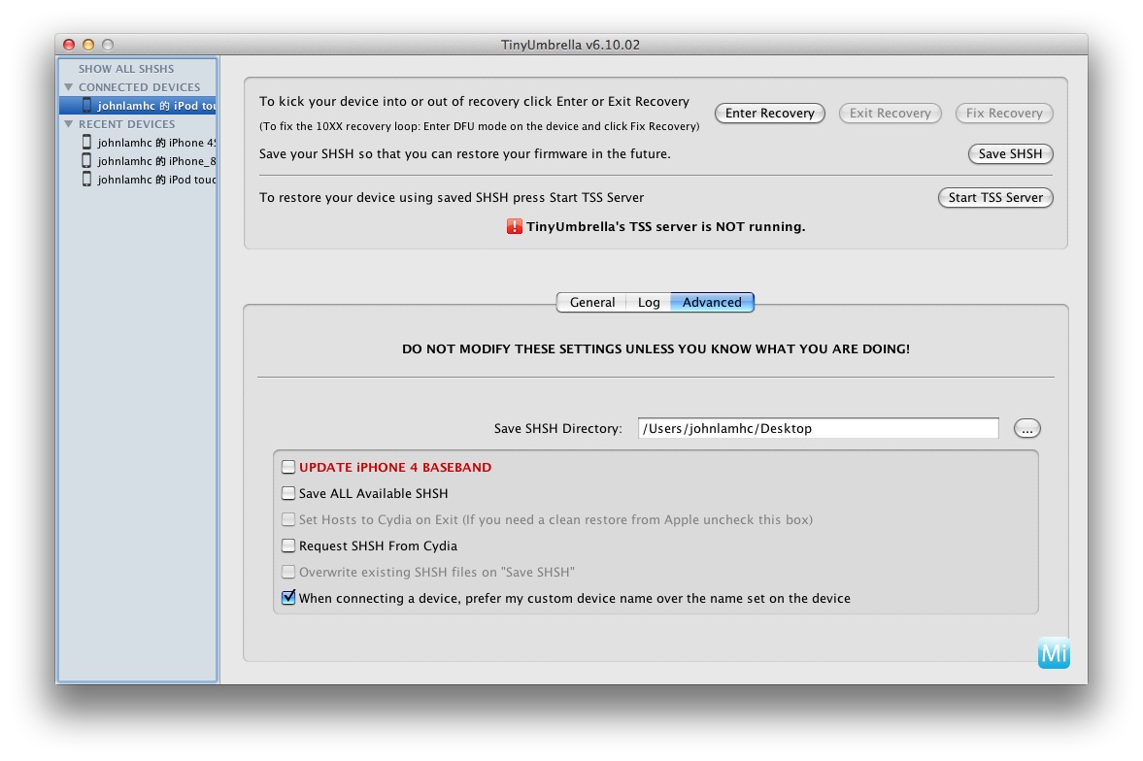Click the 'Save SHSH Directory:' label
Screen dimensions: 1143x761
tap(557, 429)
